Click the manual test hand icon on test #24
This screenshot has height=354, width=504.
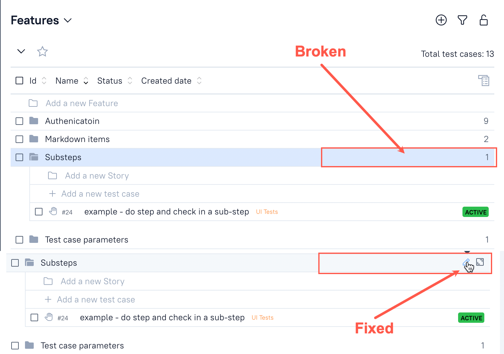pos(53,211)
